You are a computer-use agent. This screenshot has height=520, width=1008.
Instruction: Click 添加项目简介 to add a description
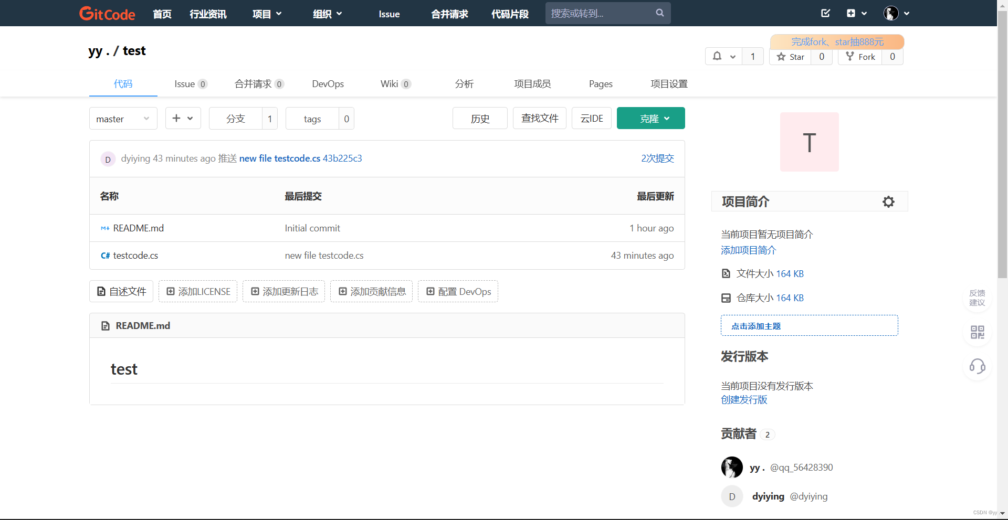point(748,250)
